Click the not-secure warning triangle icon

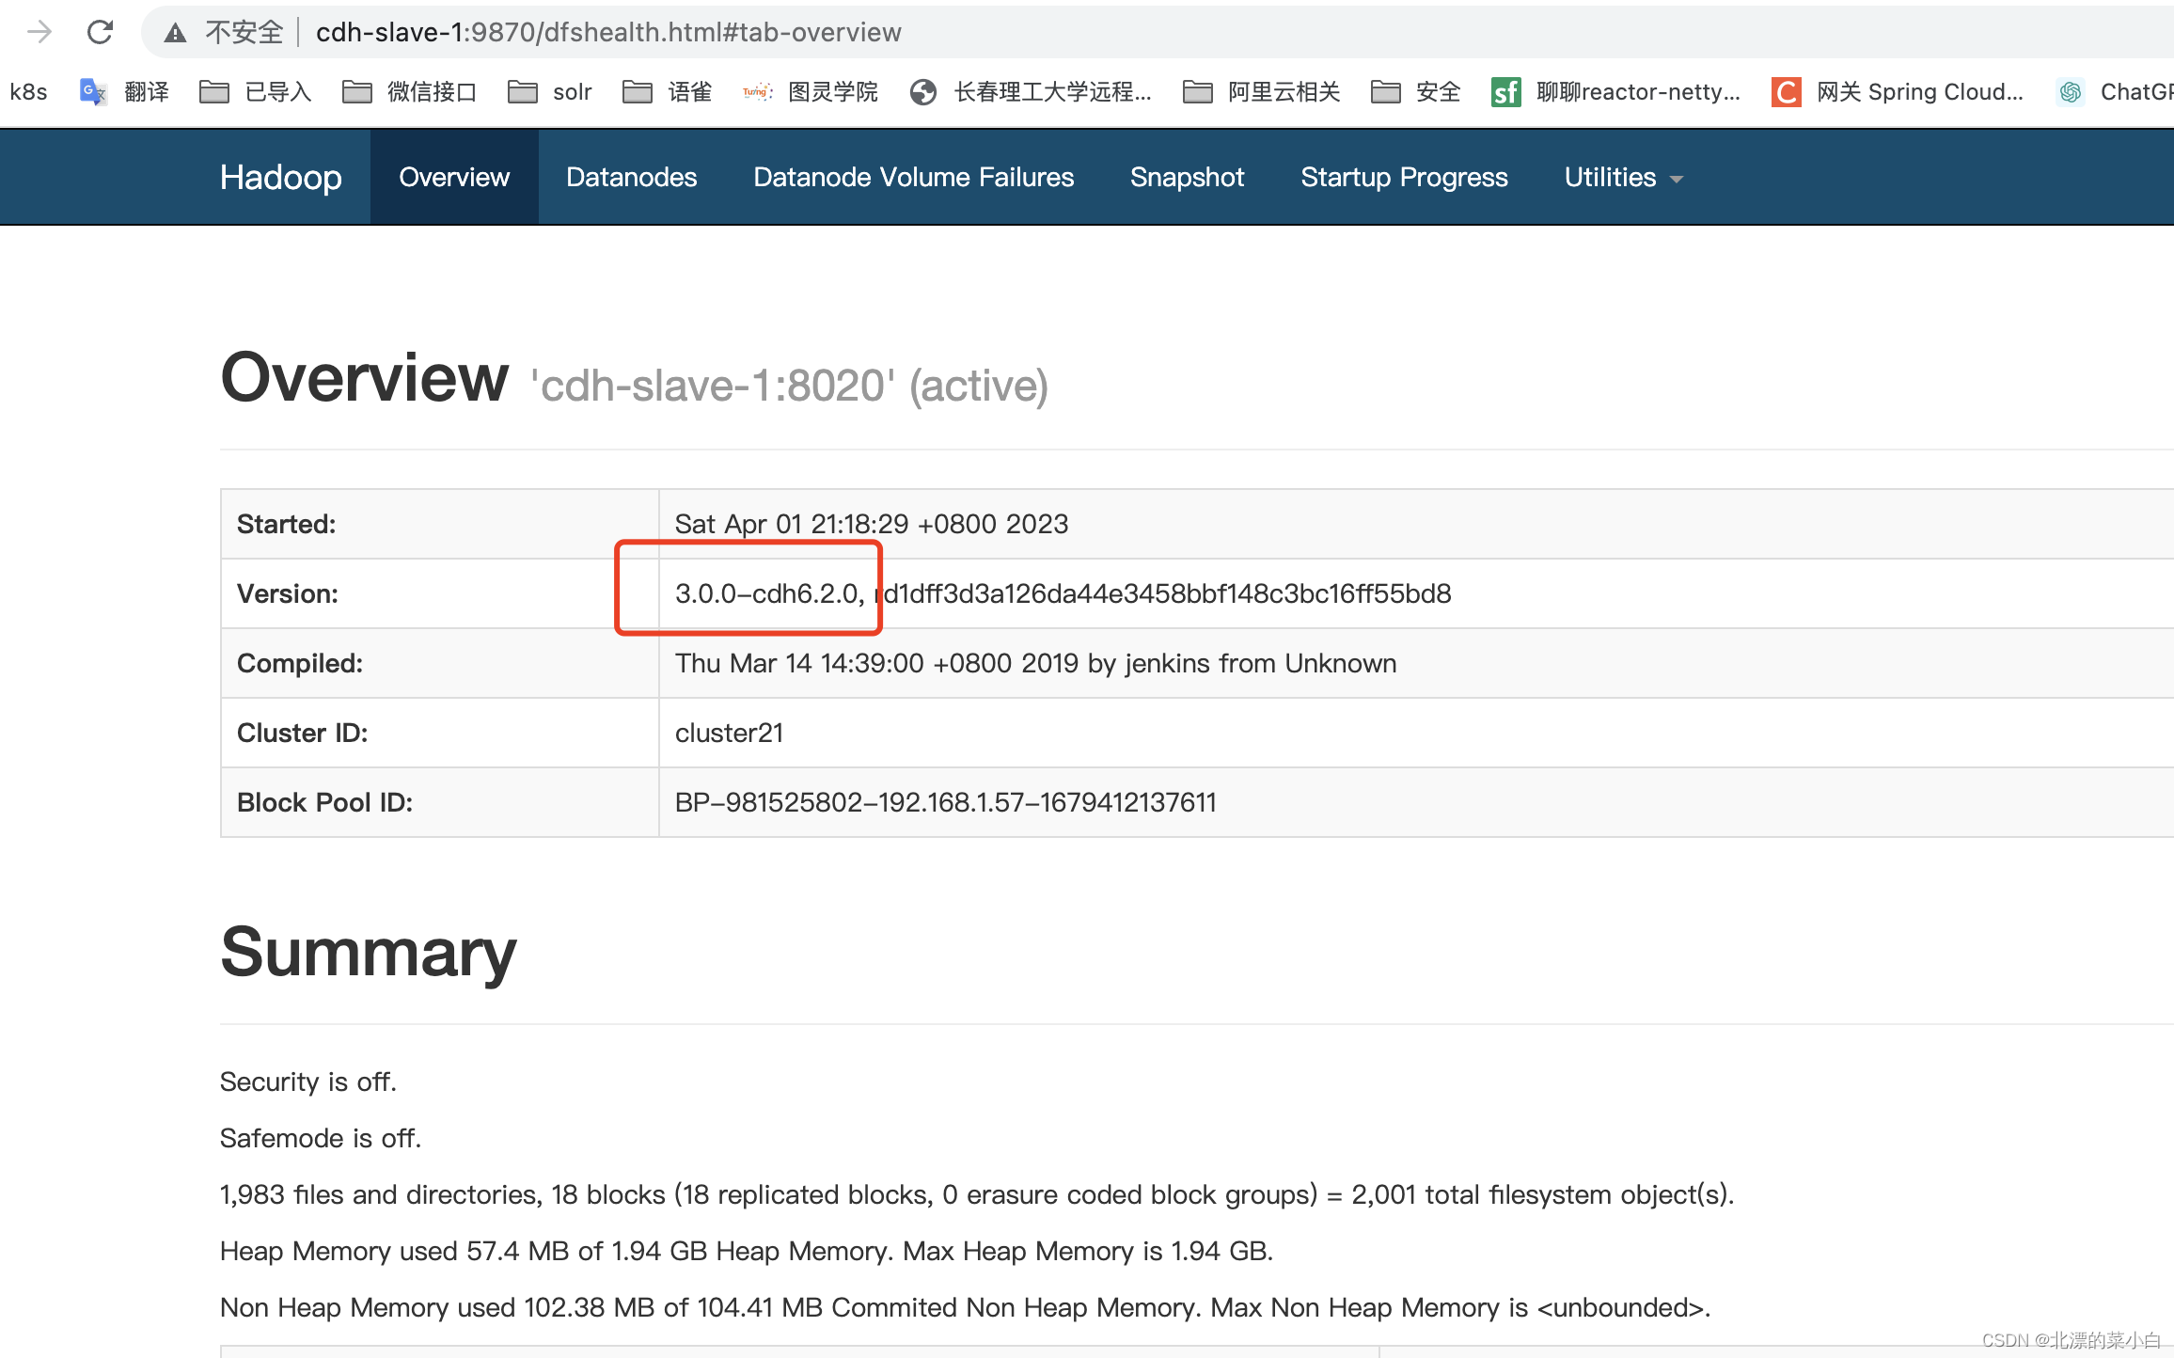point(175,33)
